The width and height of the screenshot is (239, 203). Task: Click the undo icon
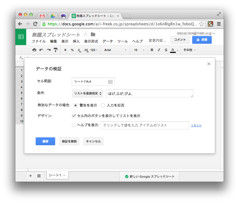[42, 50]
